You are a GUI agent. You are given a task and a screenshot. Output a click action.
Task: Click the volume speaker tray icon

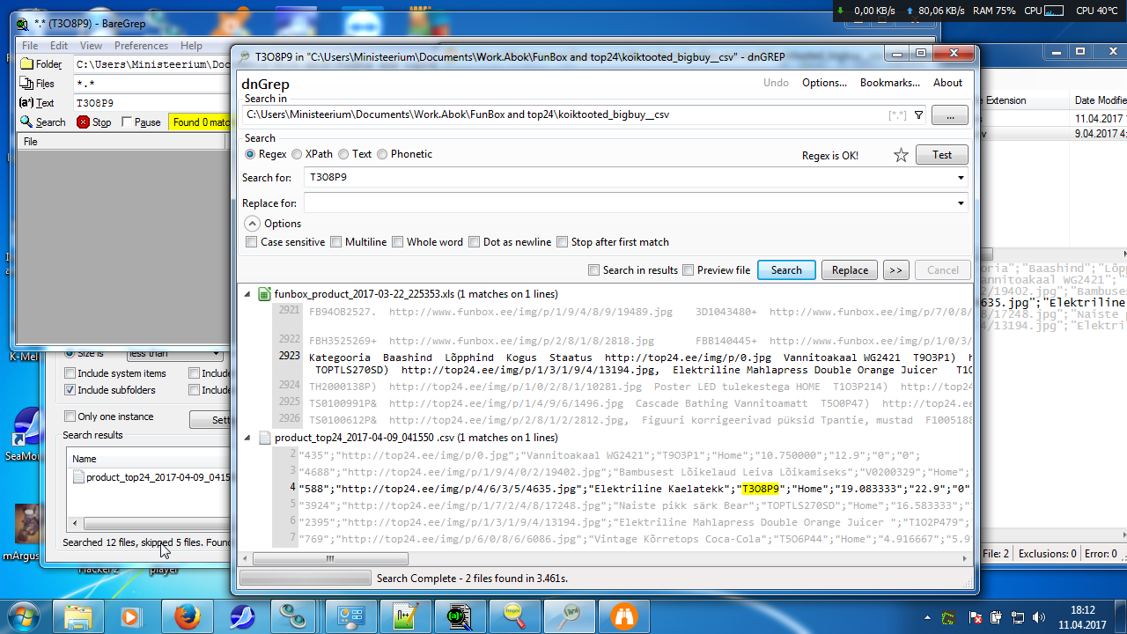(x=1039, y=617)
